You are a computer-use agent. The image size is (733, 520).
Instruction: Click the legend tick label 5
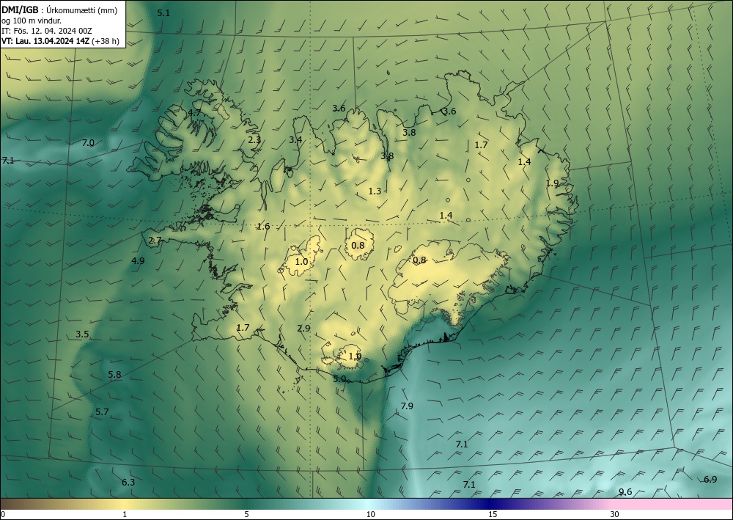(246, 515)
